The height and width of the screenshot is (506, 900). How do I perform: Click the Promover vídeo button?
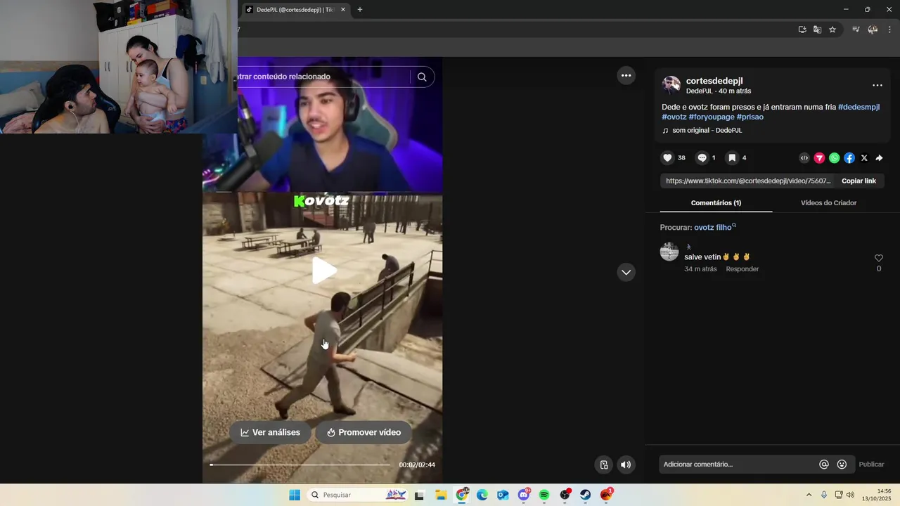(364, 432)
